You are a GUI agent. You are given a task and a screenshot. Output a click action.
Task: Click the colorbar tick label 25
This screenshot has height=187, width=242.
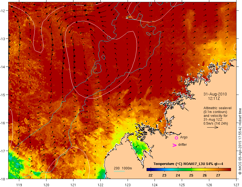(x=191, y=175)
